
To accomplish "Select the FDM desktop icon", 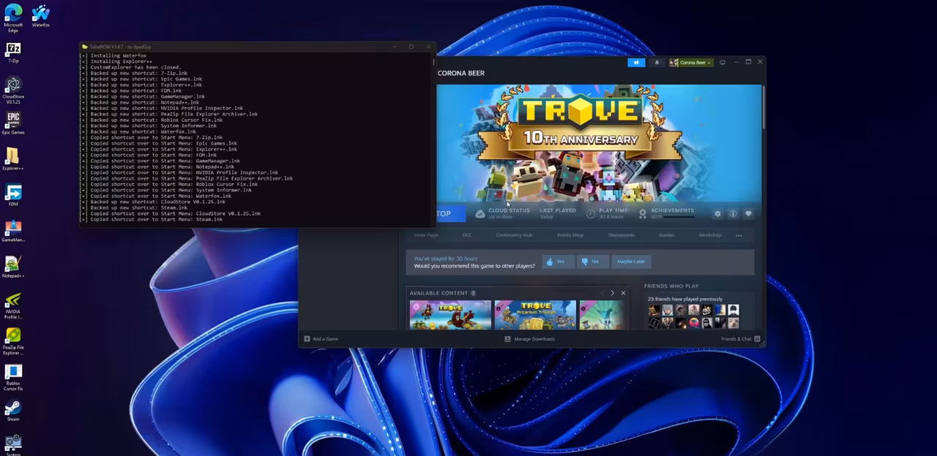I will [13, 194].
